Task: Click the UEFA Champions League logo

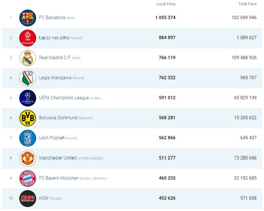Action: pos(28,98)
